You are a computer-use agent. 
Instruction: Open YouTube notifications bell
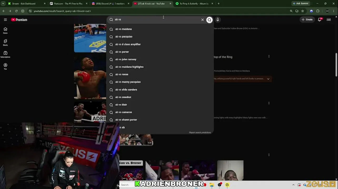click(x=320, y=20)
